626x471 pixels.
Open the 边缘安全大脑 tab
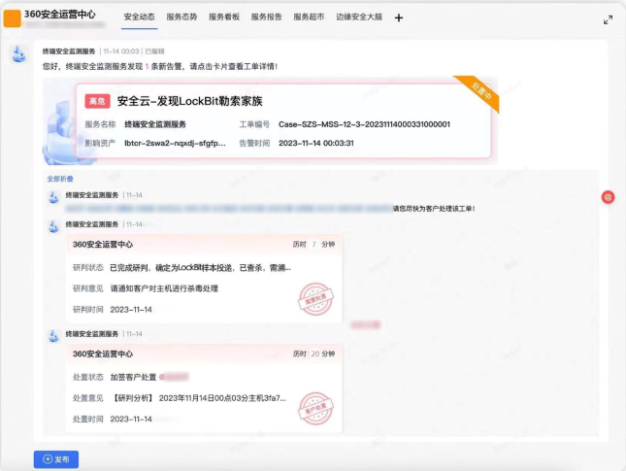click(x=359, y=17)
